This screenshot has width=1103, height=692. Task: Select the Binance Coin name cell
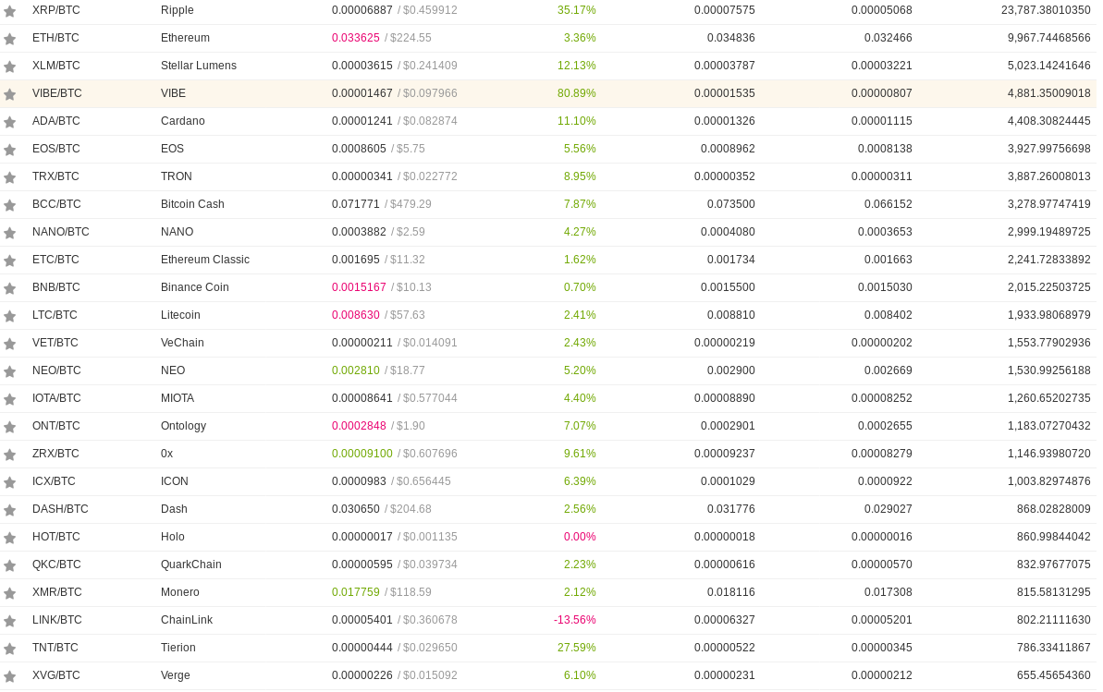pos(195,287)
